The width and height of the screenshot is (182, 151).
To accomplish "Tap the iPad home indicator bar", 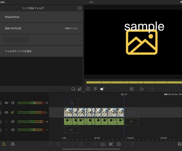I will coord(91,149).
